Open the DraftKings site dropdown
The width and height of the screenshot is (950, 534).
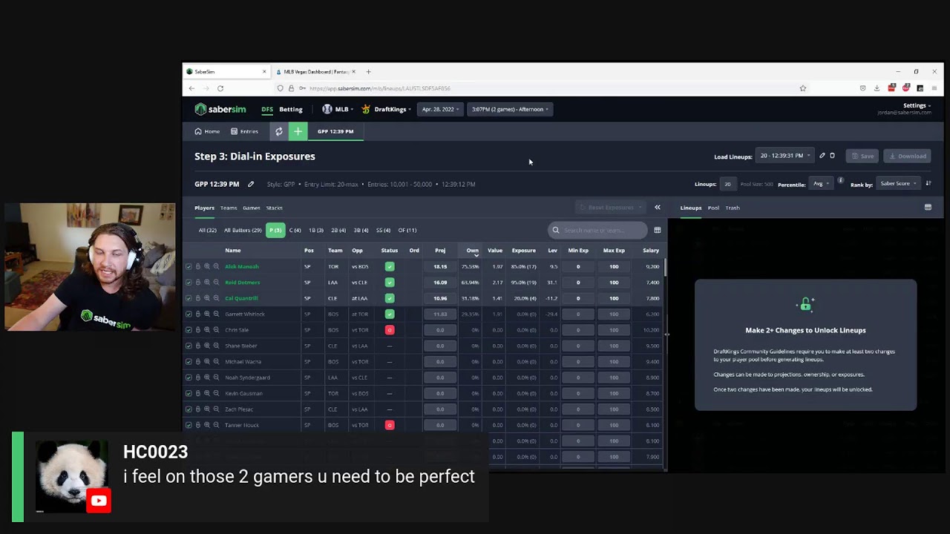386,109
